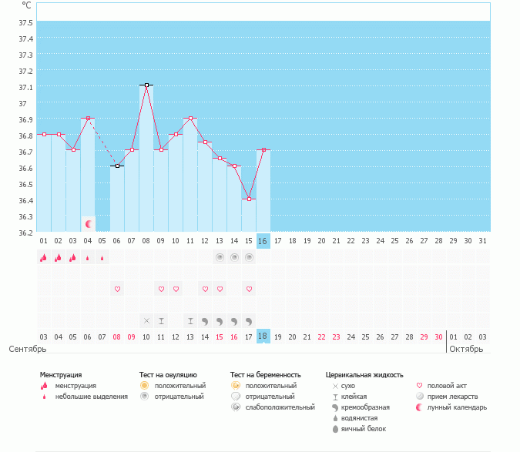The width and height of the screenshot is (520, 452).
Task: Click the dry cervical fluid X on day 08
Action: click(146, 321)
